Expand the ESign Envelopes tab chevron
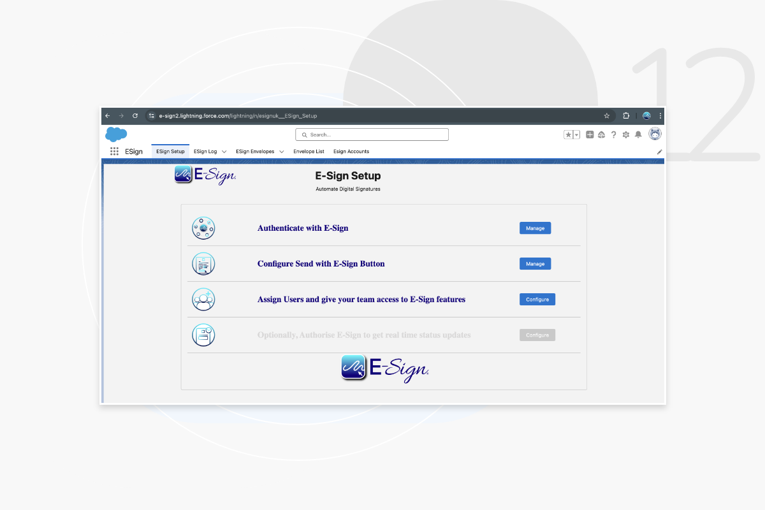Screen dimensions: 765x510 [281, 152]
